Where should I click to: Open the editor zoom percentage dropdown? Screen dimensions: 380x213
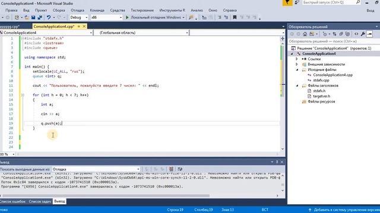click(13, 154)
